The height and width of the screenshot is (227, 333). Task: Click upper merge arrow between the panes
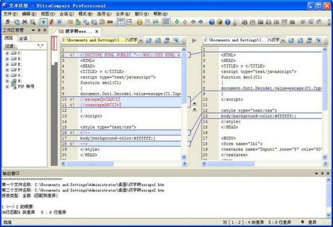click(194, 104)
